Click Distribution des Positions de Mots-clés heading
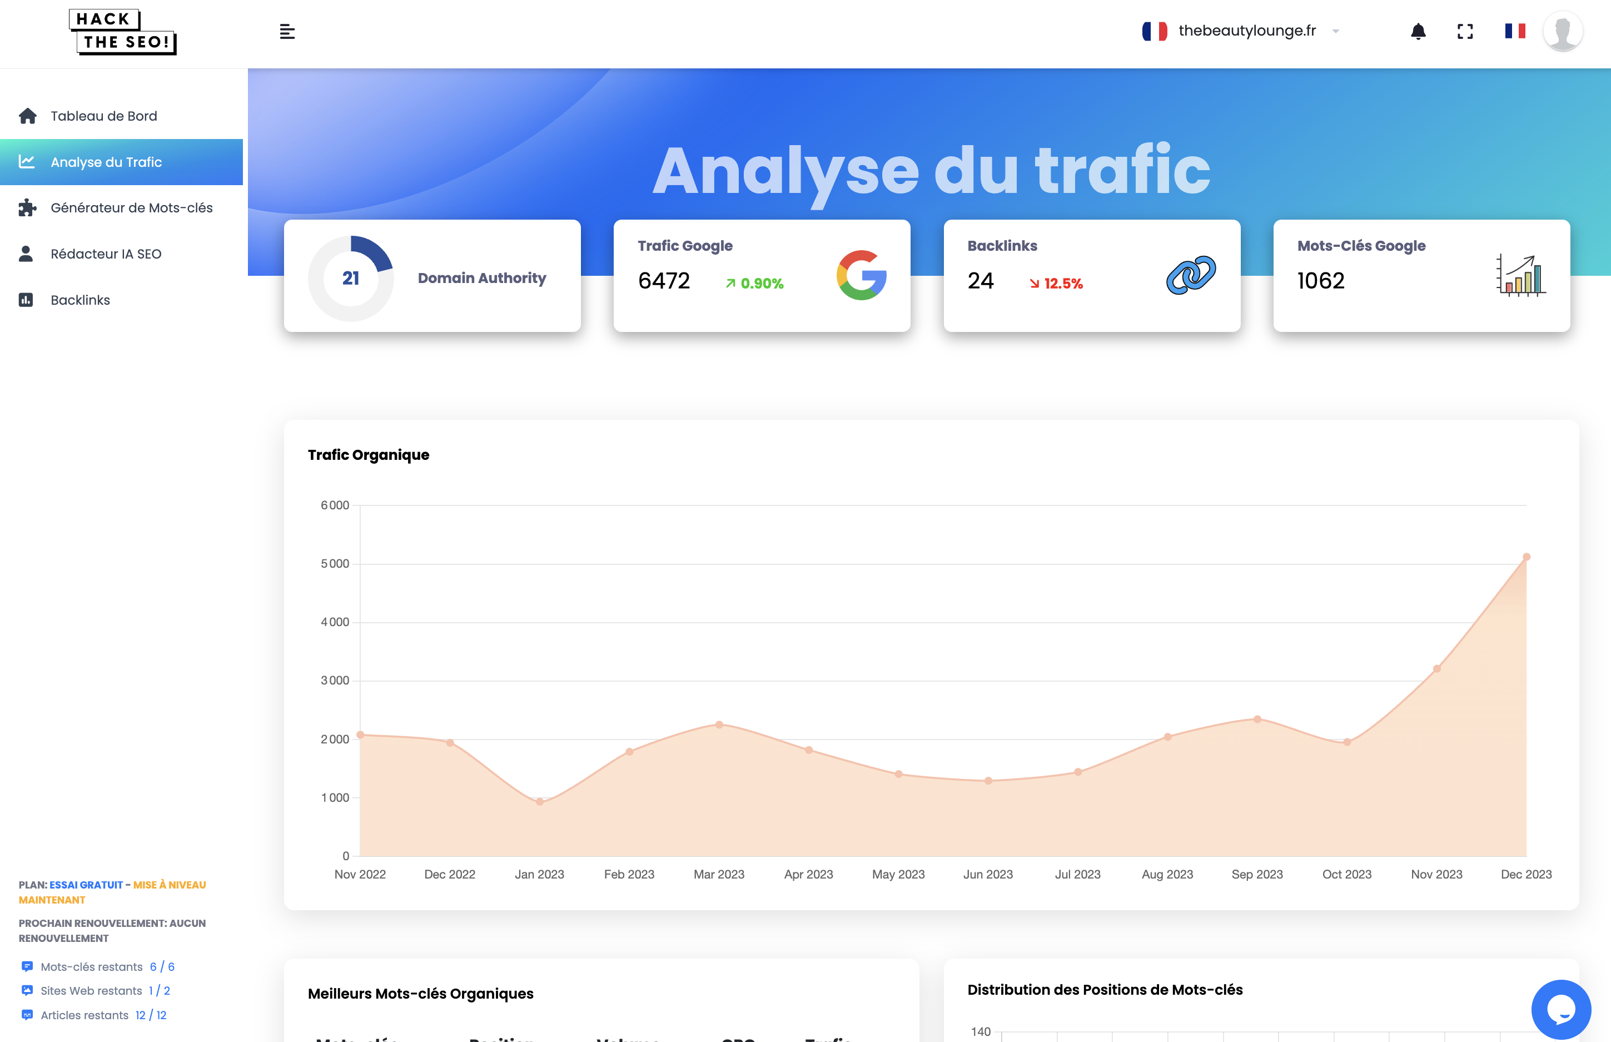Screen dimensions: 1611x1042 [x=1105, y=989]
